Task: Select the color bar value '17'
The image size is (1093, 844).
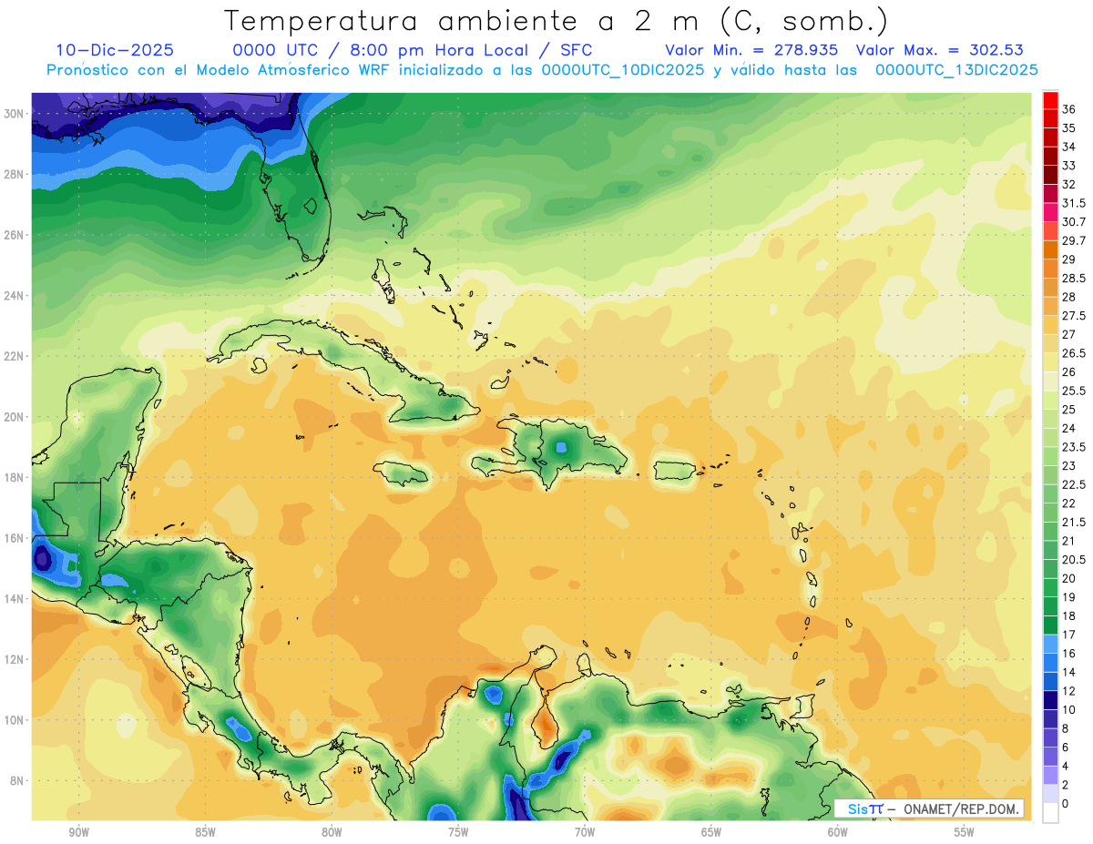Action: tap(1069, 635)
